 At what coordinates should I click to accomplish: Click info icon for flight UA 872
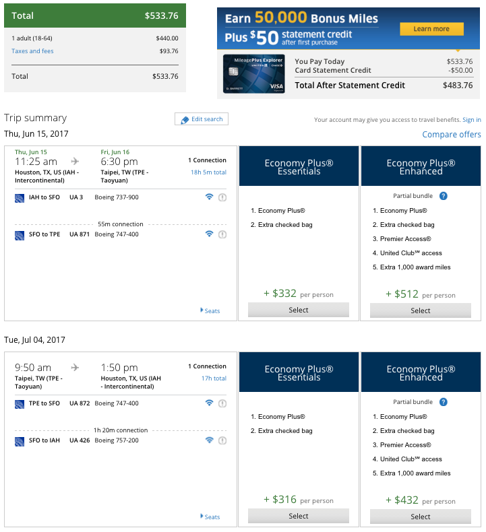[x=222, y=403]
